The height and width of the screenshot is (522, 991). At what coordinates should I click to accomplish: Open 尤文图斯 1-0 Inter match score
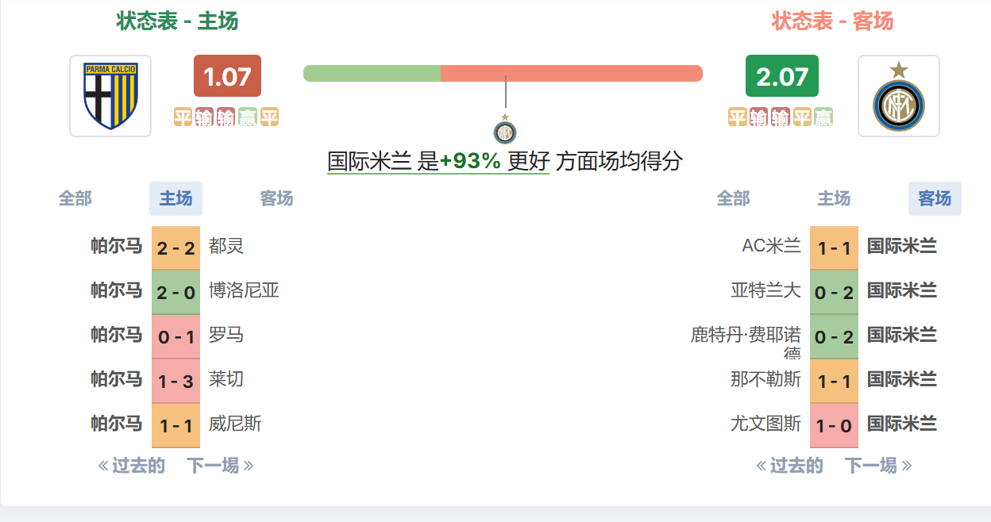(x=834, y=426)
